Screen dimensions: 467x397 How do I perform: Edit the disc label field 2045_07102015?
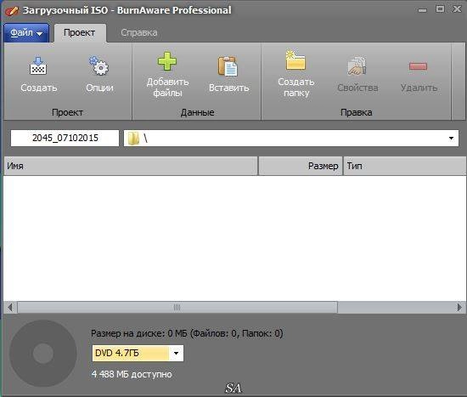(65, 138)
